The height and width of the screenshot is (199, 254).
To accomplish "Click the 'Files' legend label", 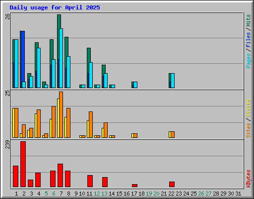I will [248, 39].
